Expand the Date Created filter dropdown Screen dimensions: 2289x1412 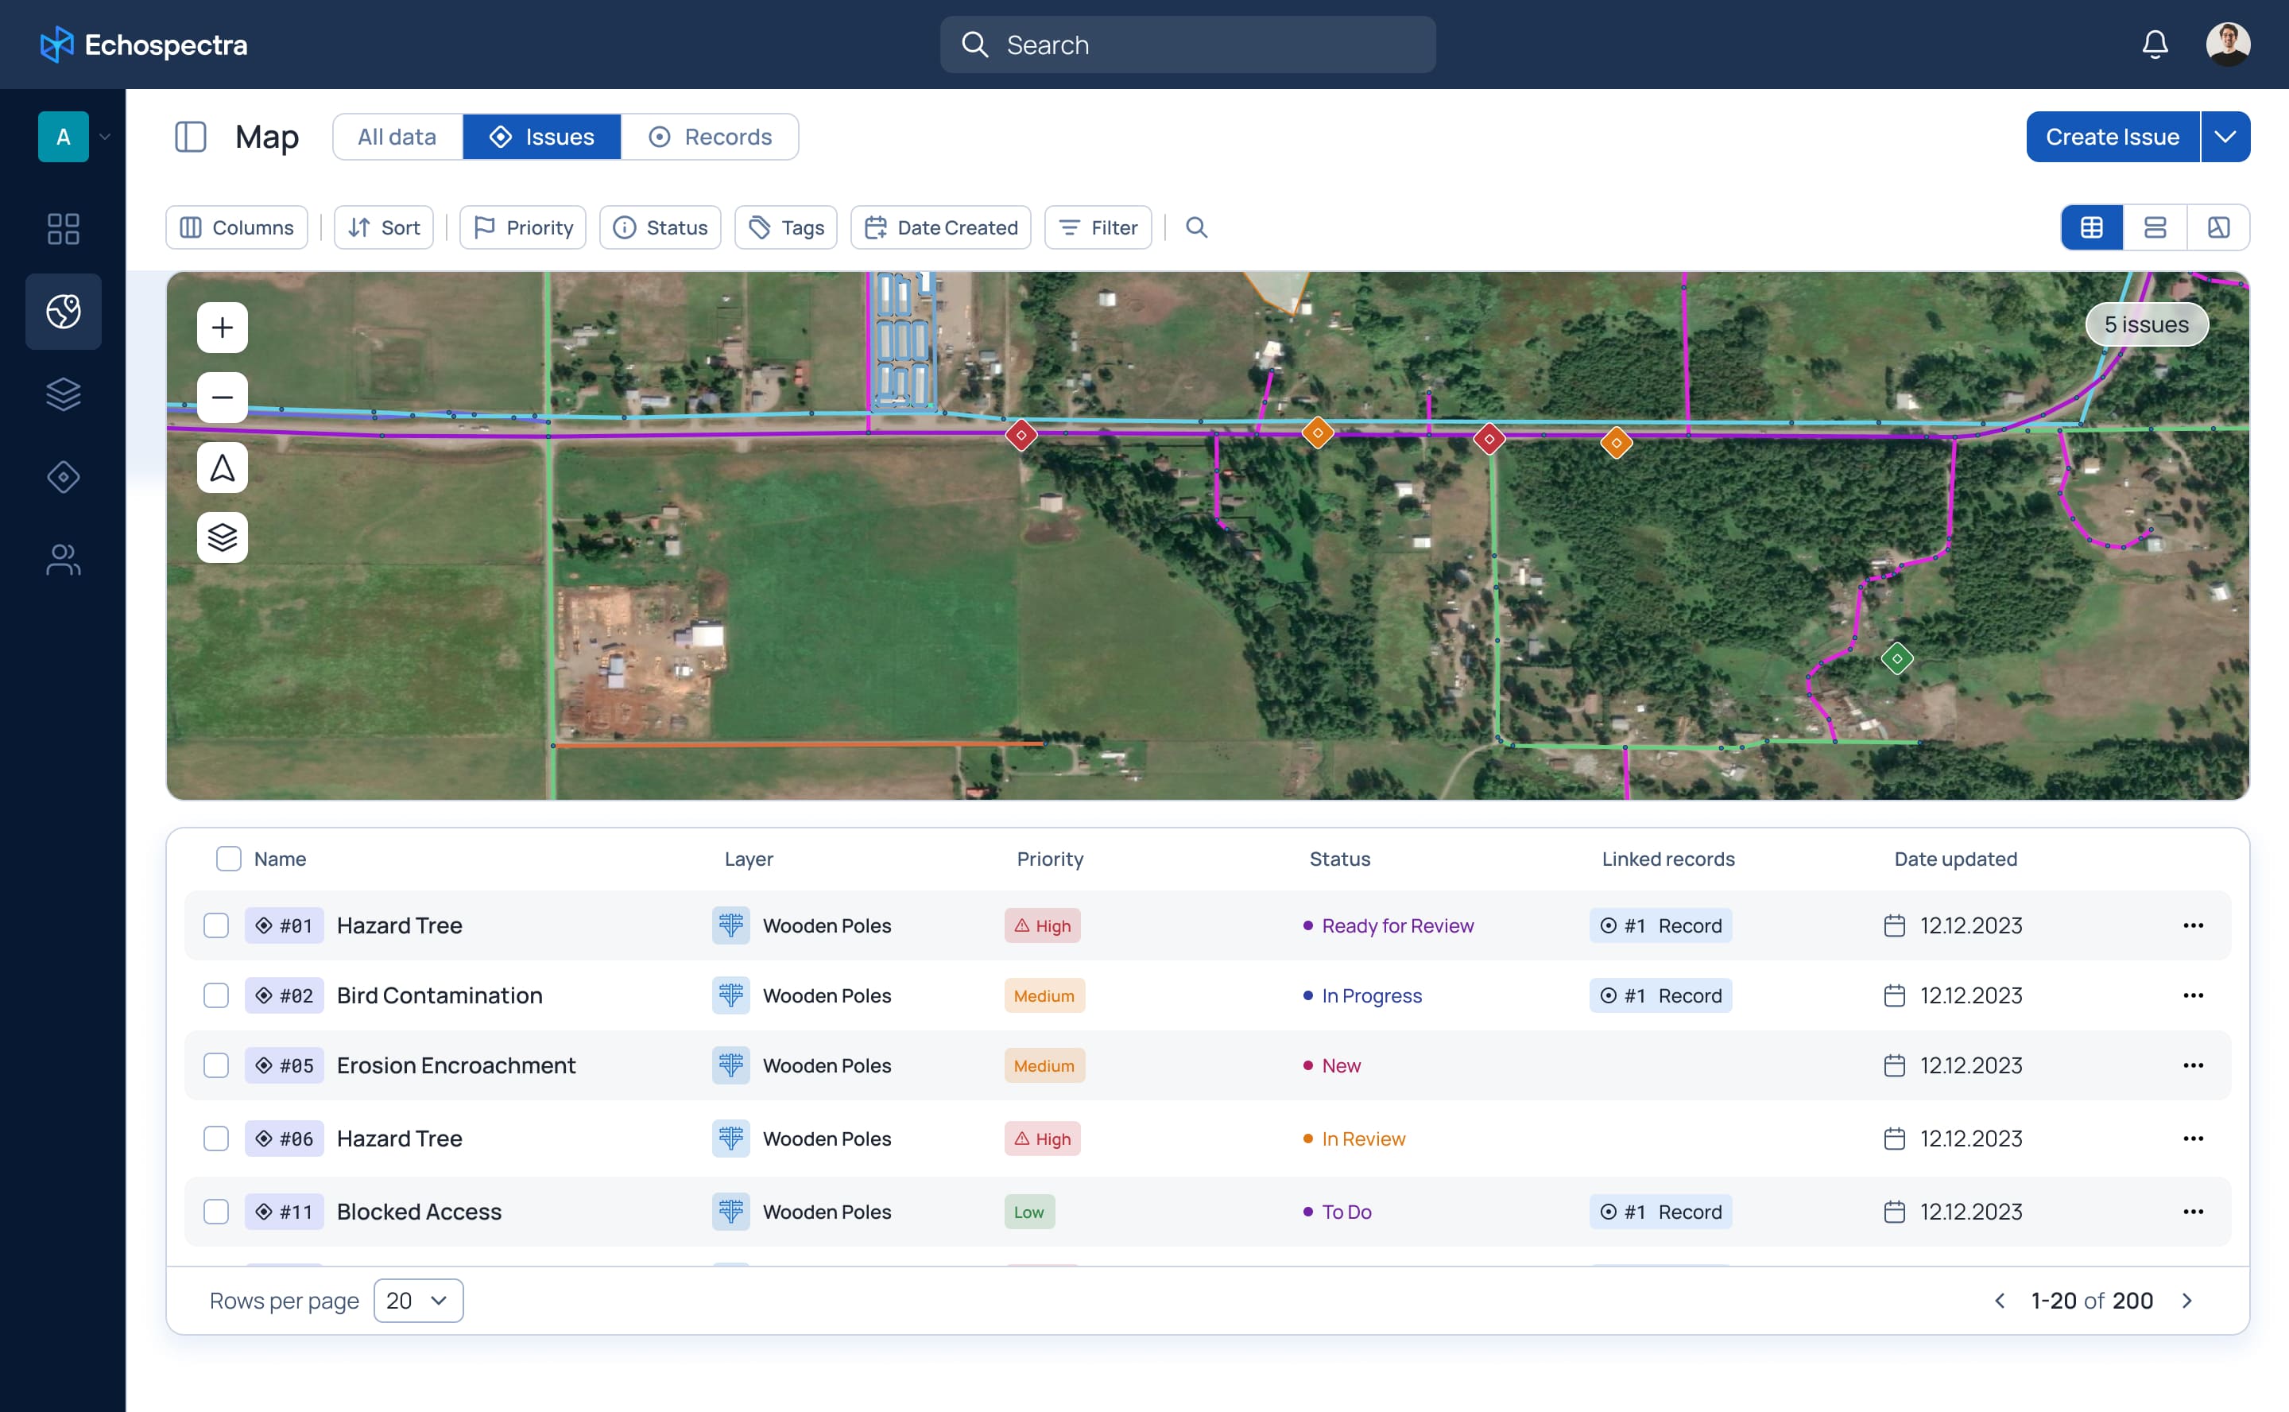click(942, 226)
